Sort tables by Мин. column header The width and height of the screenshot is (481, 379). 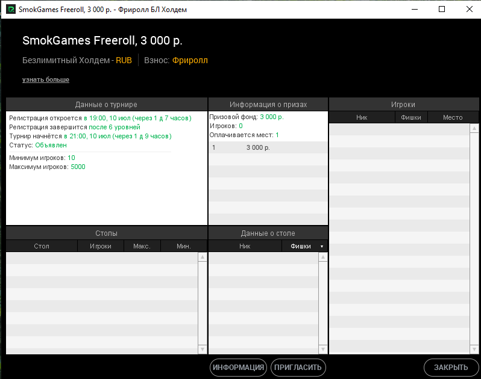pos(184,246)
